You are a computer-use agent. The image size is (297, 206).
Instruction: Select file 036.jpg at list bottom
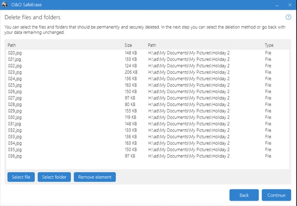pyautogui.click(x=148, y=156)
